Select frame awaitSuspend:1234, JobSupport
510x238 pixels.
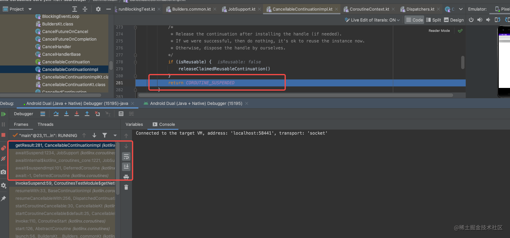[x=62, y=153]
